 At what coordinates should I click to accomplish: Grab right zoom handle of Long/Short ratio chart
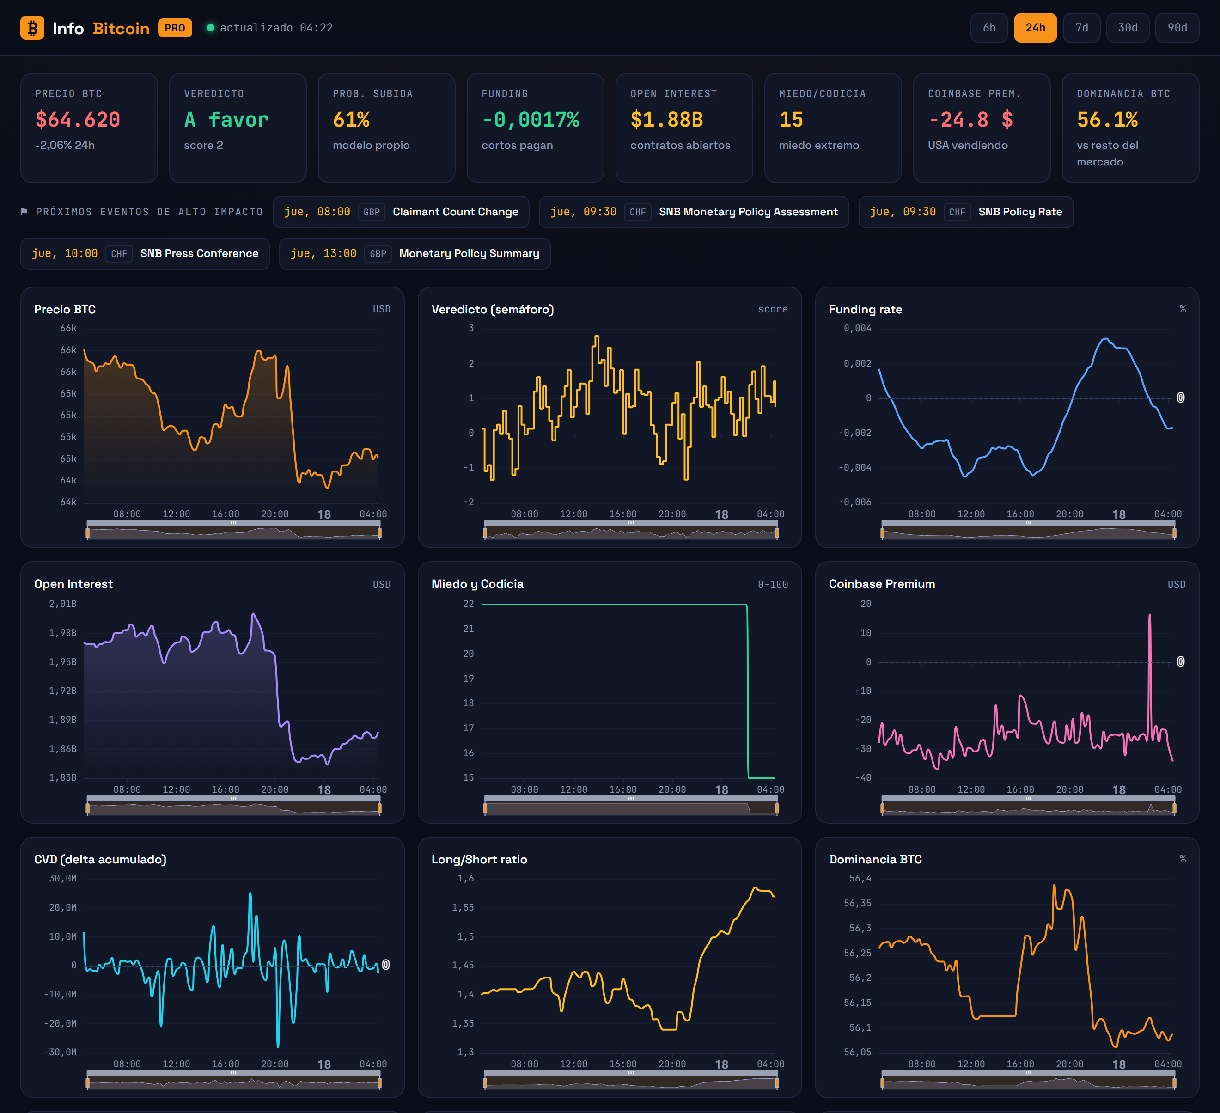tap(776, 1083)
